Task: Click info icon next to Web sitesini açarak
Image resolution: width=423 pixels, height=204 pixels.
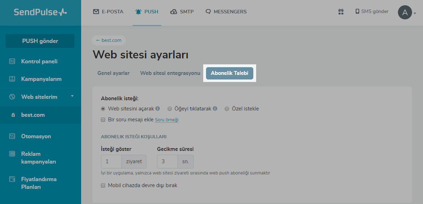Action: click(158, 108)
